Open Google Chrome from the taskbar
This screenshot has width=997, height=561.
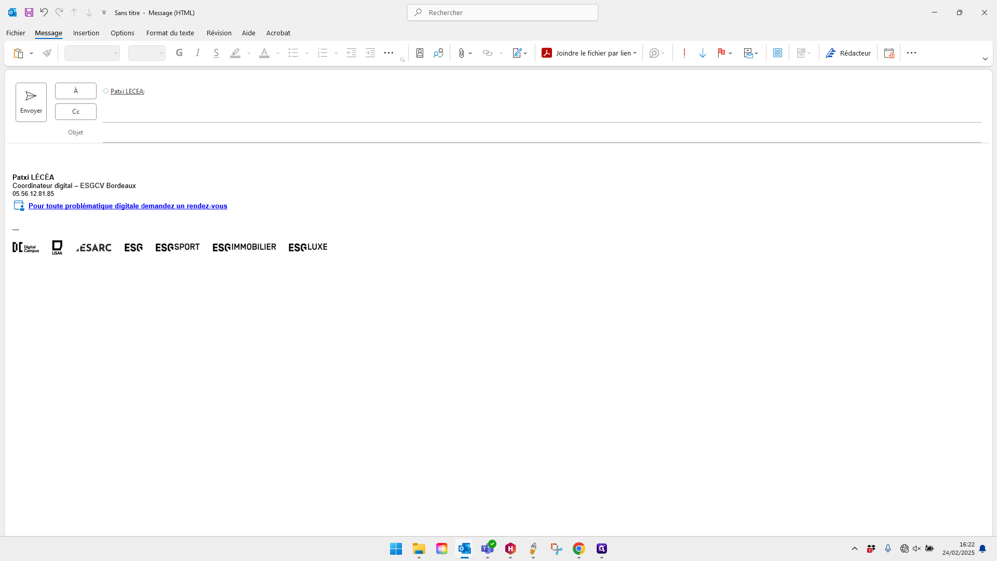click(x=579, y=549)
